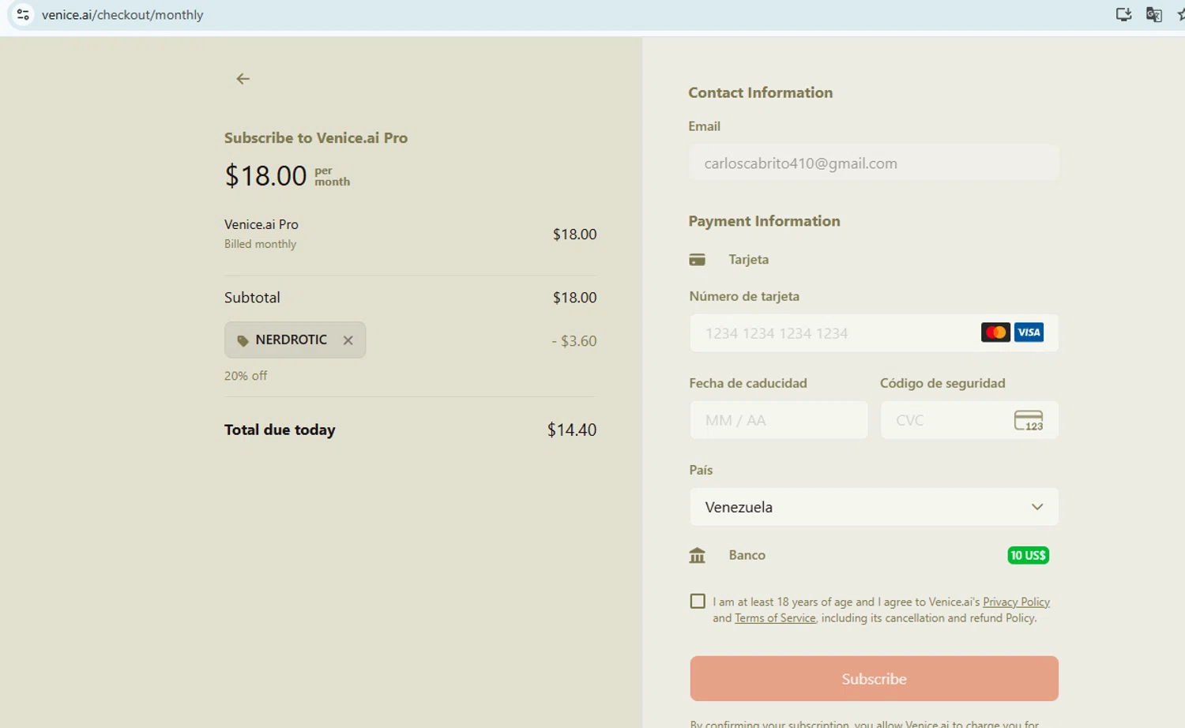Click the CVC card hint icon
The width and height of the screenshot is (1185, 728).
[1029, 420]
